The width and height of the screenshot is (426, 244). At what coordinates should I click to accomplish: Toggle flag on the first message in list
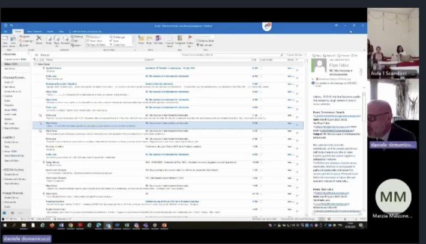click(298, 69)
